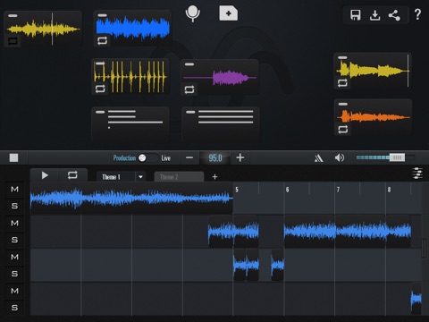Toggle loop on right-side yellow waveform pad
This screenshot has height=322, width=429.
[x=342, y=82]
